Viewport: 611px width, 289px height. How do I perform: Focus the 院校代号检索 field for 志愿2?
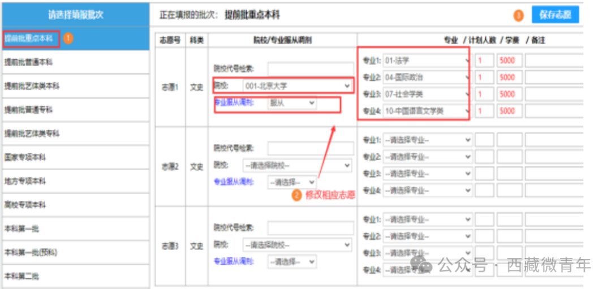pyautogui.click(x=311, y=148)
